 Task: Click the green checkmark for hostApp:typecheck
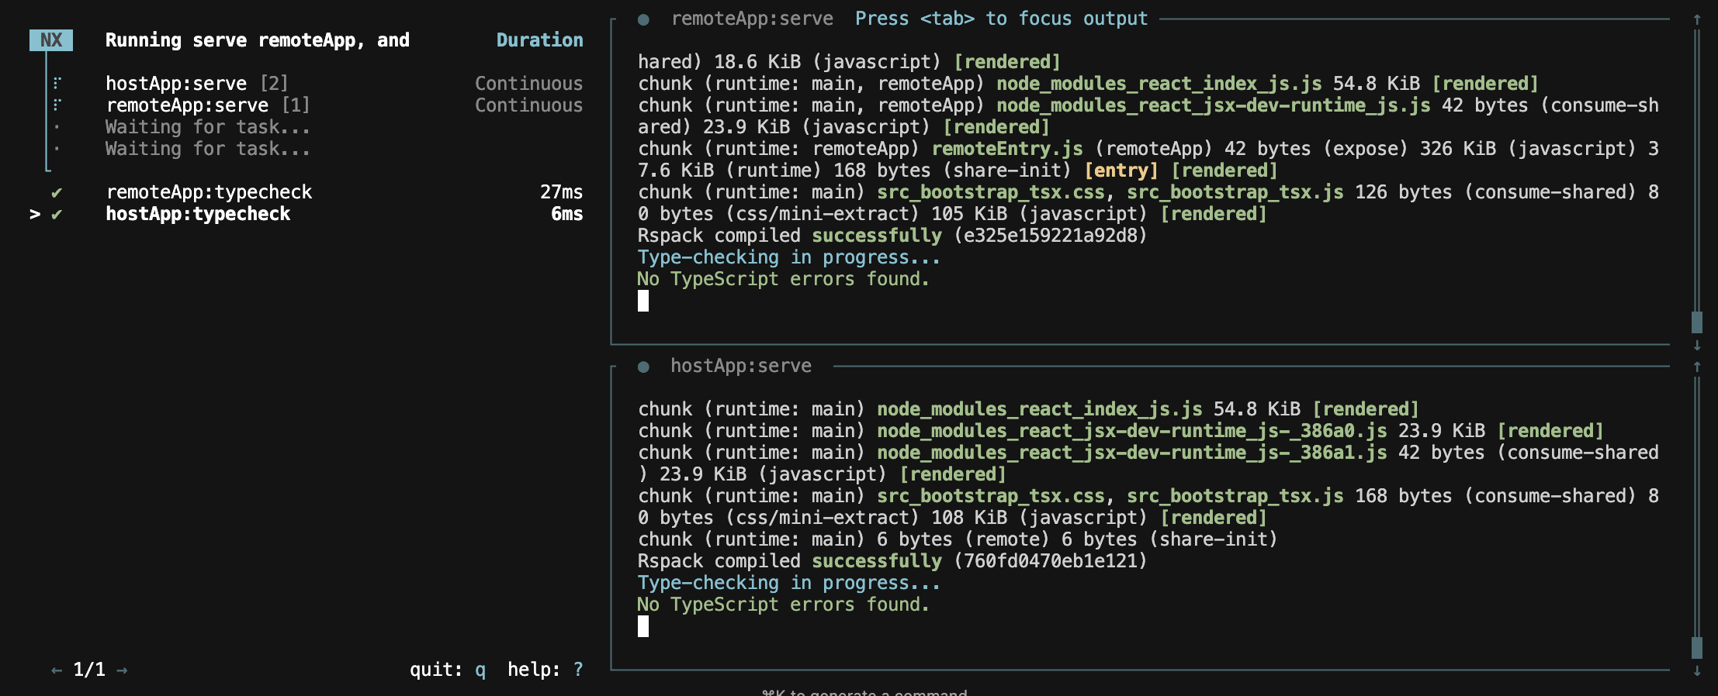57,214
